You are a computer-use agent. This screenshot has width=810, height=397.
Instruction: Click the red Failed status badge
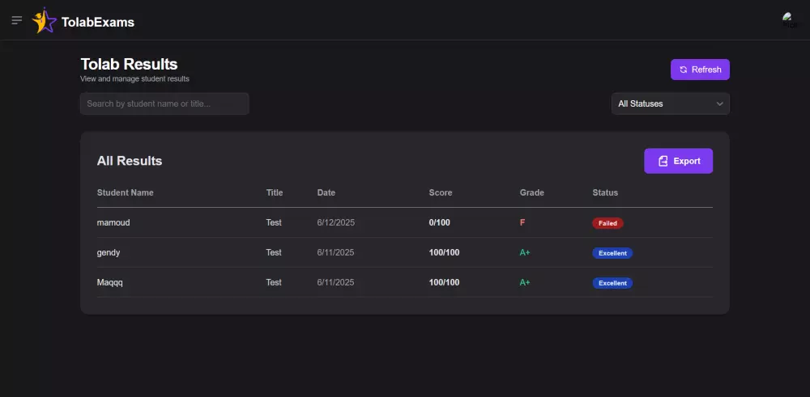tap(607, 223)
